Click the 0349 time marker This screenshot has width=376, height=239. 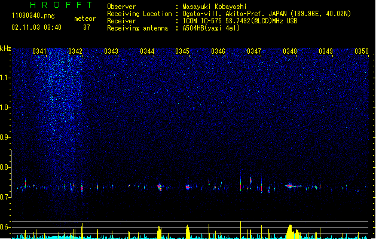pos(326,51)
